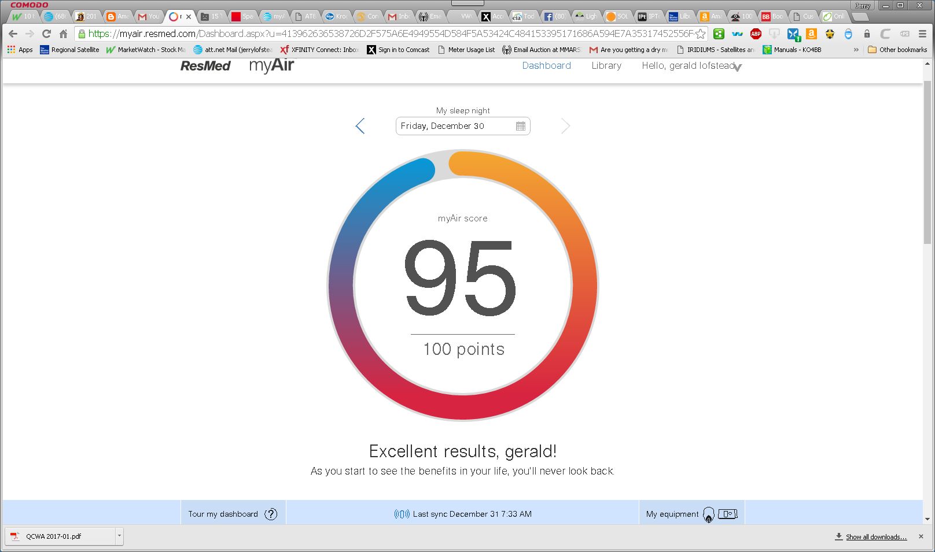Click the green dice extension icon
This screenshot has height=552, width=935.
[x=719, y=34]
